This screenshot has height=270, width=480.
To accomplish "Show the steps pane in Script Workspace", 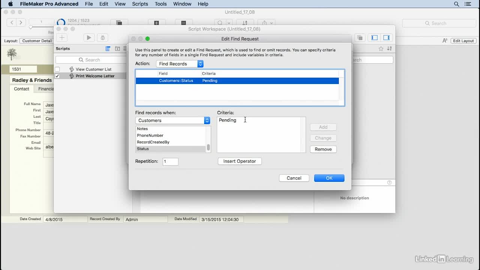I will 386,37.
